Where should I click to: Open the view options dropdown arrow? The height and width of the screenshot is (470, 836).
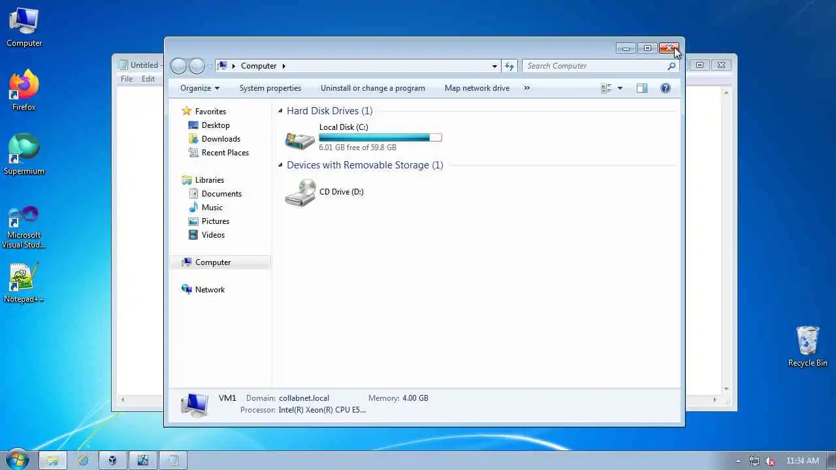point(620,88)
